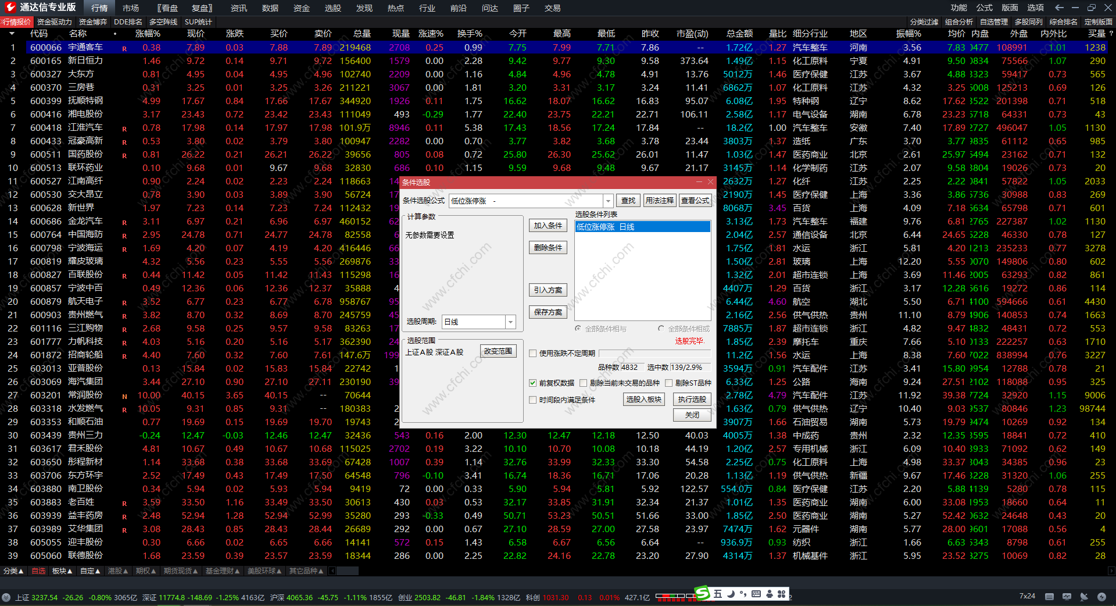Switch to the 资金驱动力 tab
1116x606 pixels.
coord(54,22)
